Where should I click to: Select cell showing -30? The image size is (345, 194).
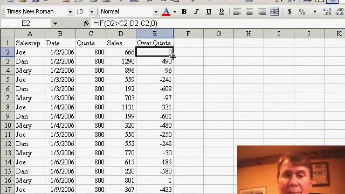click(x=155, y=153)
